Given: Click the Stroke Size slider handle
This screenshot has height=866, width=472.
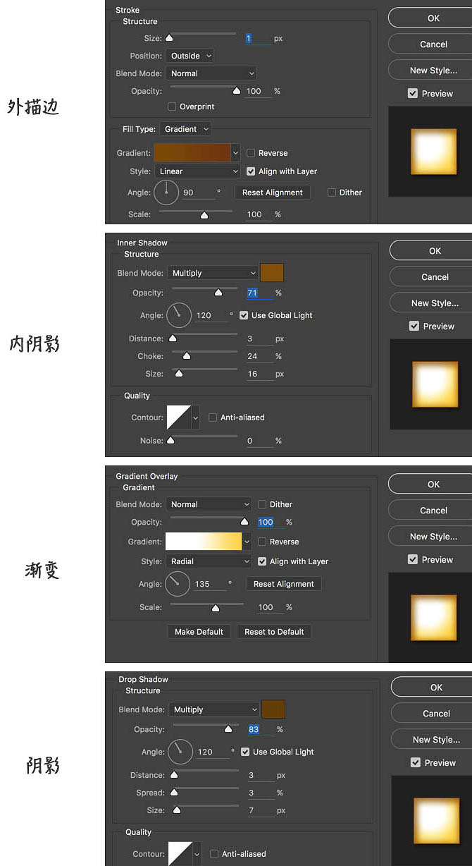Looking at the screenshot, I should pyautogui.click(x=169, y=38).
